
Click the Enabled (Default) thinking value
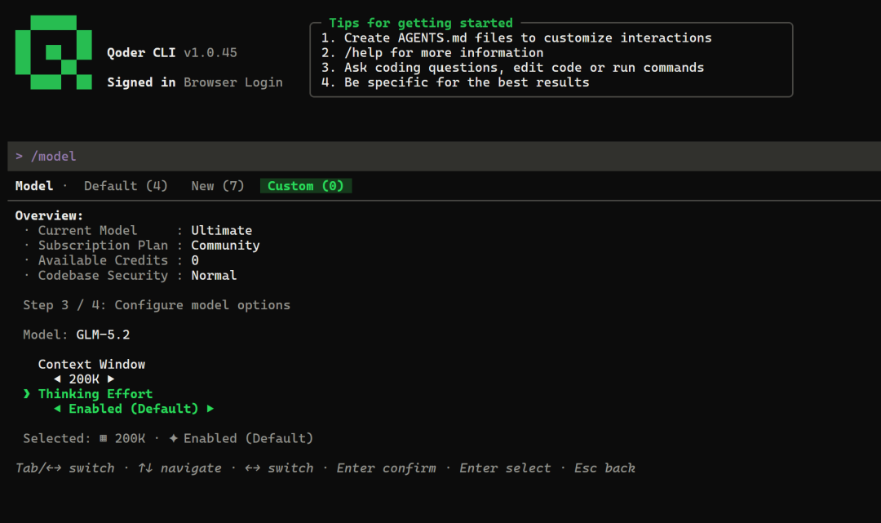[x=134, y=409]
